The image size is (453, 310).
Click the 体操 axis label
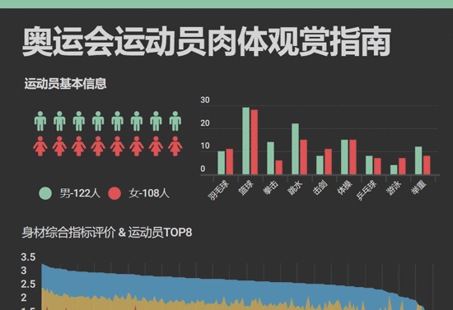pyautogui.click(x=344, y=187)
